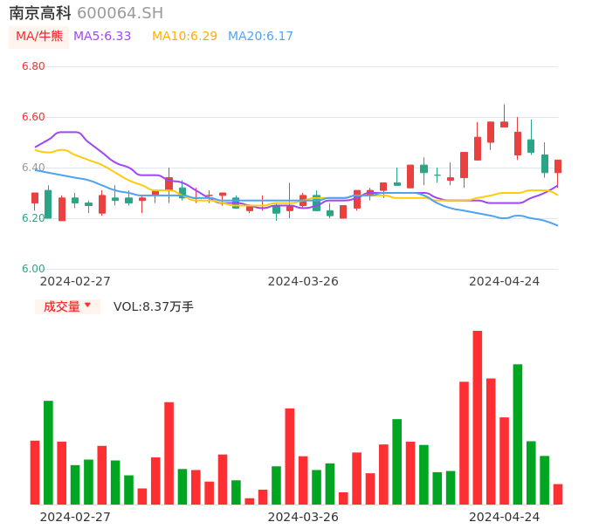Click the 6.80 price axis label
Image resolution: width=599 pixels, height=529 pixels.
33,66
